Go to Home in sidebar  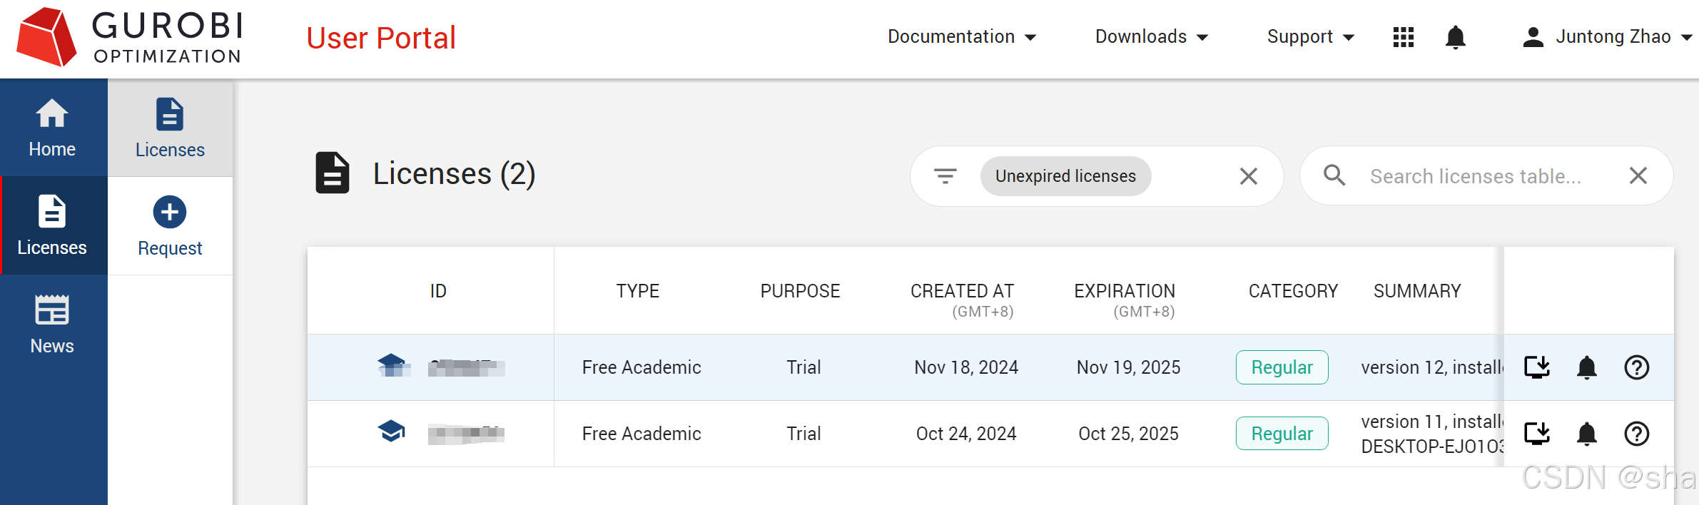point(52,128)
